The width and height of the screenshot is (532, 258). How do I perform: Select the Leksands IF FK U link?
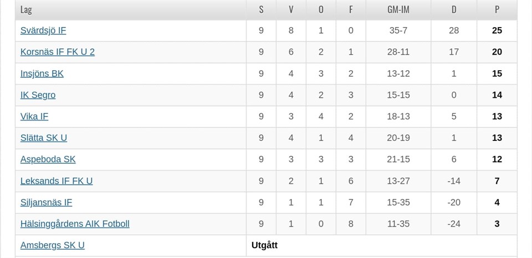click(x=57, y=181)
